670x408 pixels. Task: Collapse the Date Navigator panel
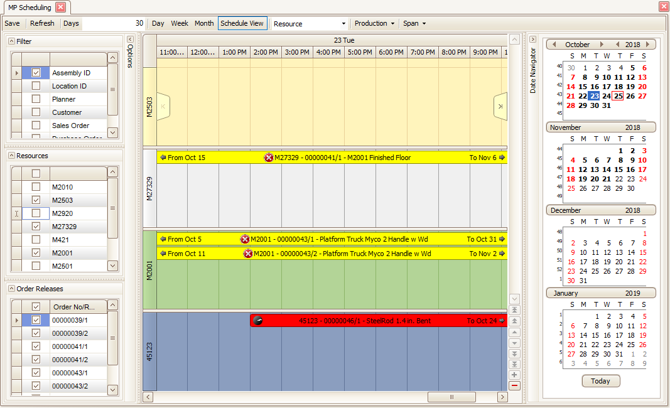pyautogui.click(x=533, y=40)
